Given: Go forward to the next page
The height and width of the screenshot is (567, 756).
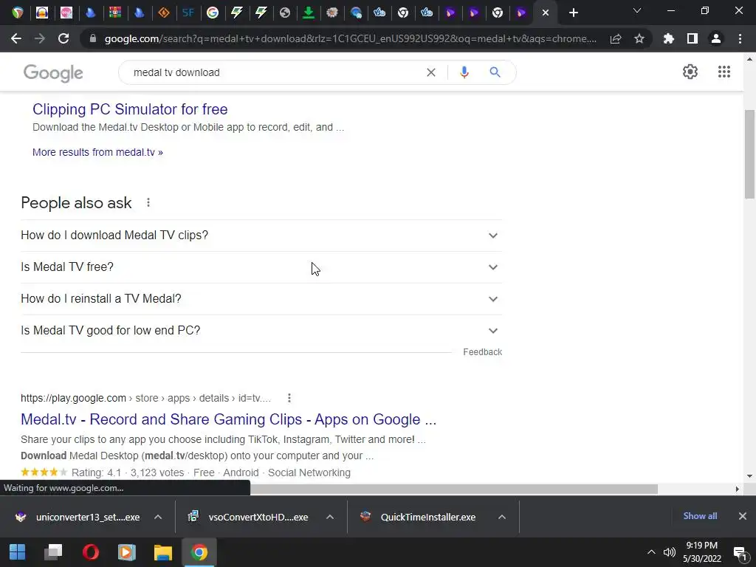Looking at the screenshot, I should tap(40, 38).
